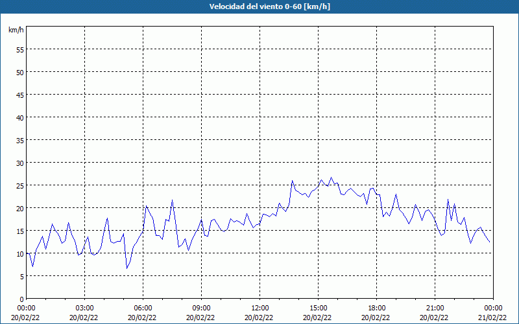This screenshot has width=519, height=324.
Task: Click the "00:00" time label above 21/02/22
Action: (493, 308)
